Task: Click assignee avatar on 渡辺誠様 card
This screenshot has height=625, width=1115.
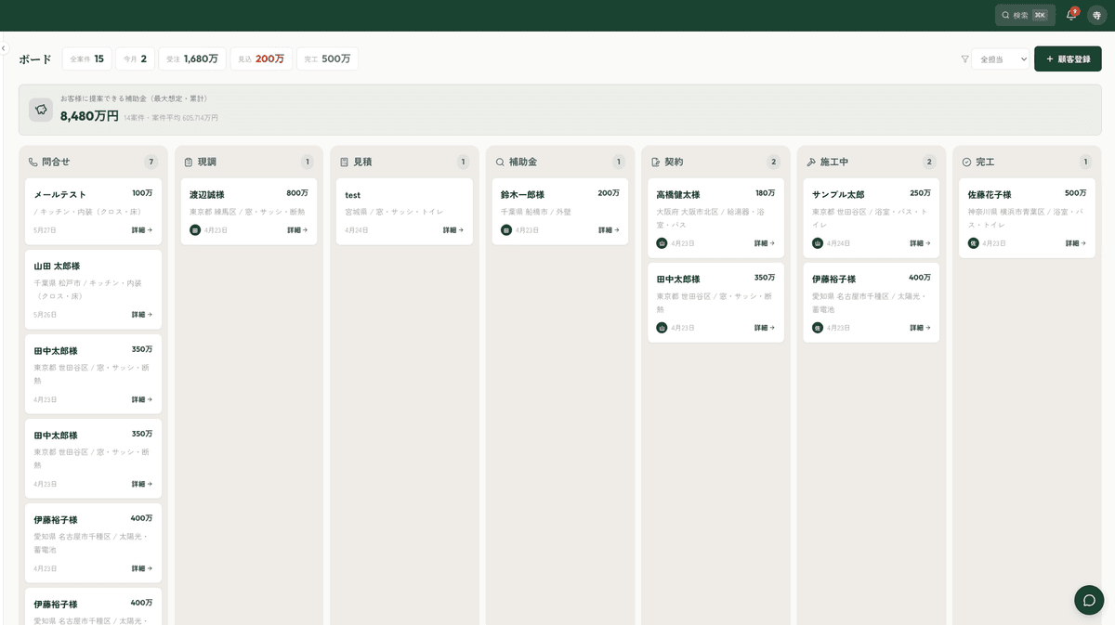Action: click(x=195, y=230)
